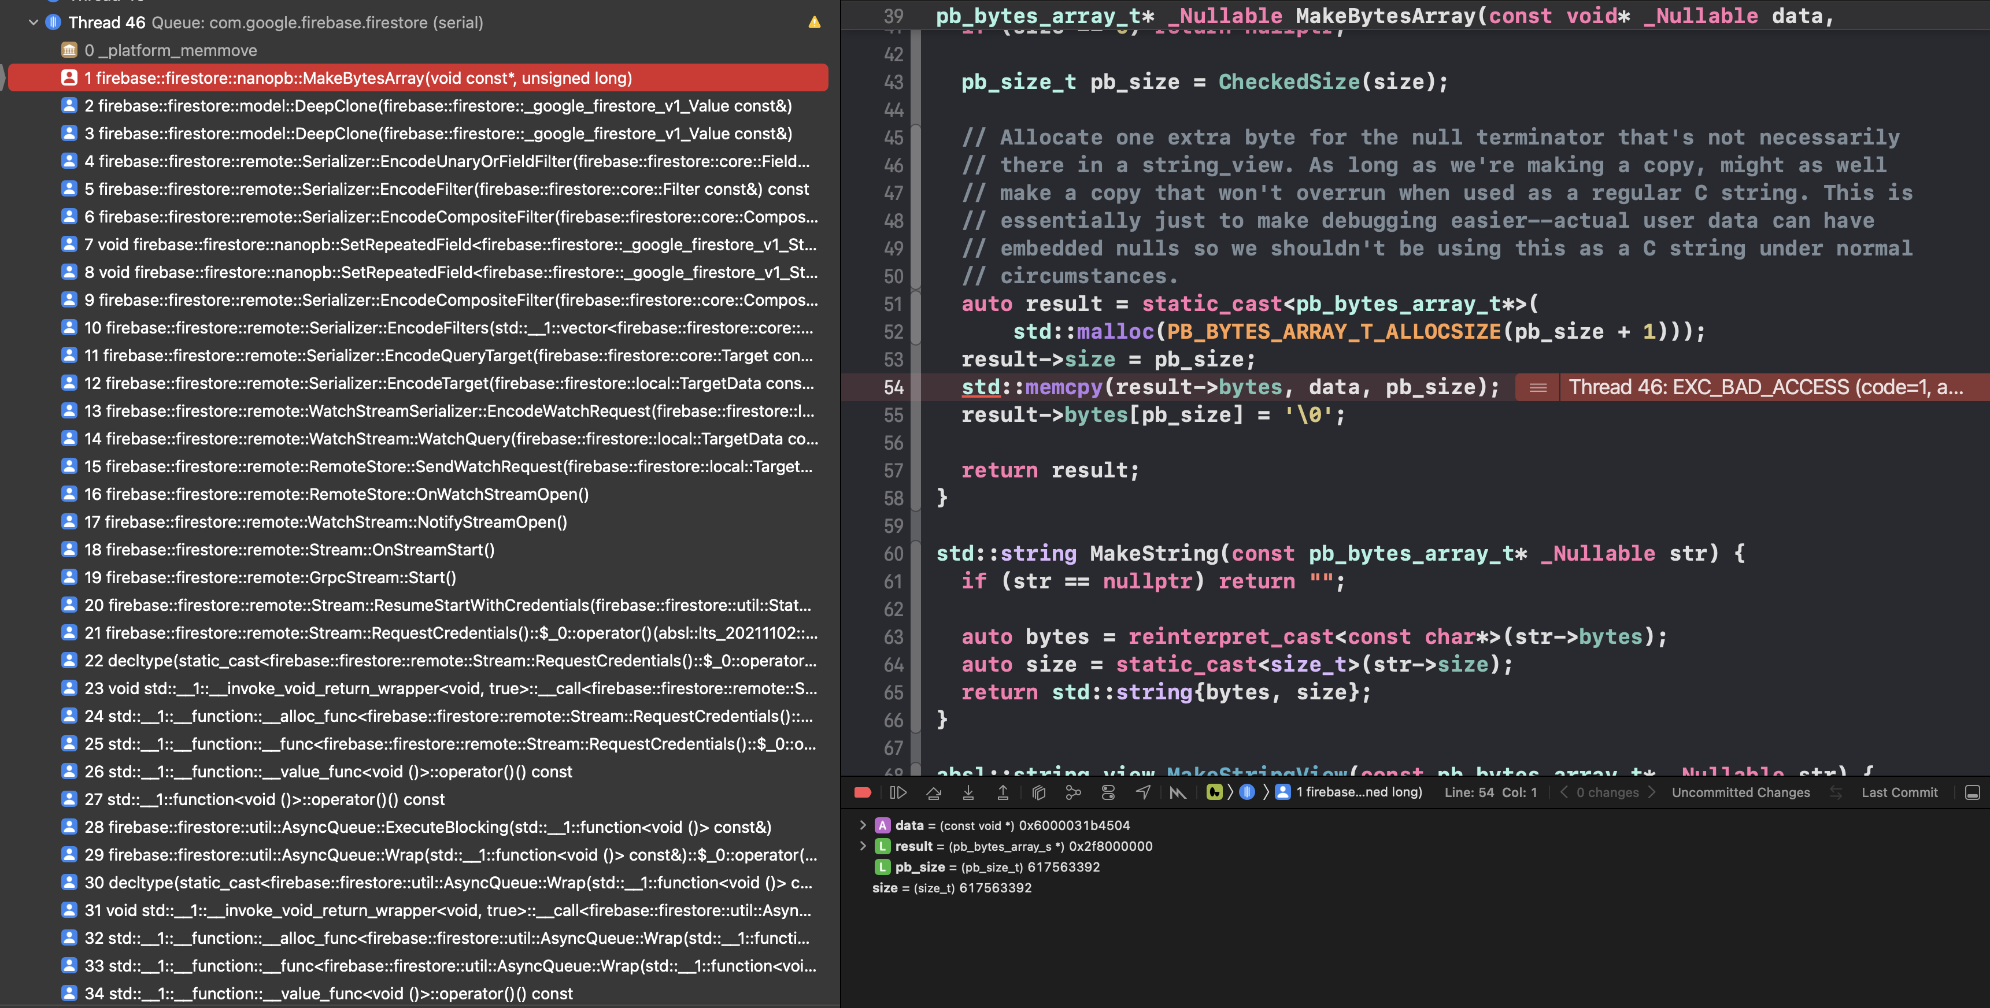Viewport: 1990px width, 1008px height.
Task: Click the system library icon of frame 0
Action: (69, 50)
